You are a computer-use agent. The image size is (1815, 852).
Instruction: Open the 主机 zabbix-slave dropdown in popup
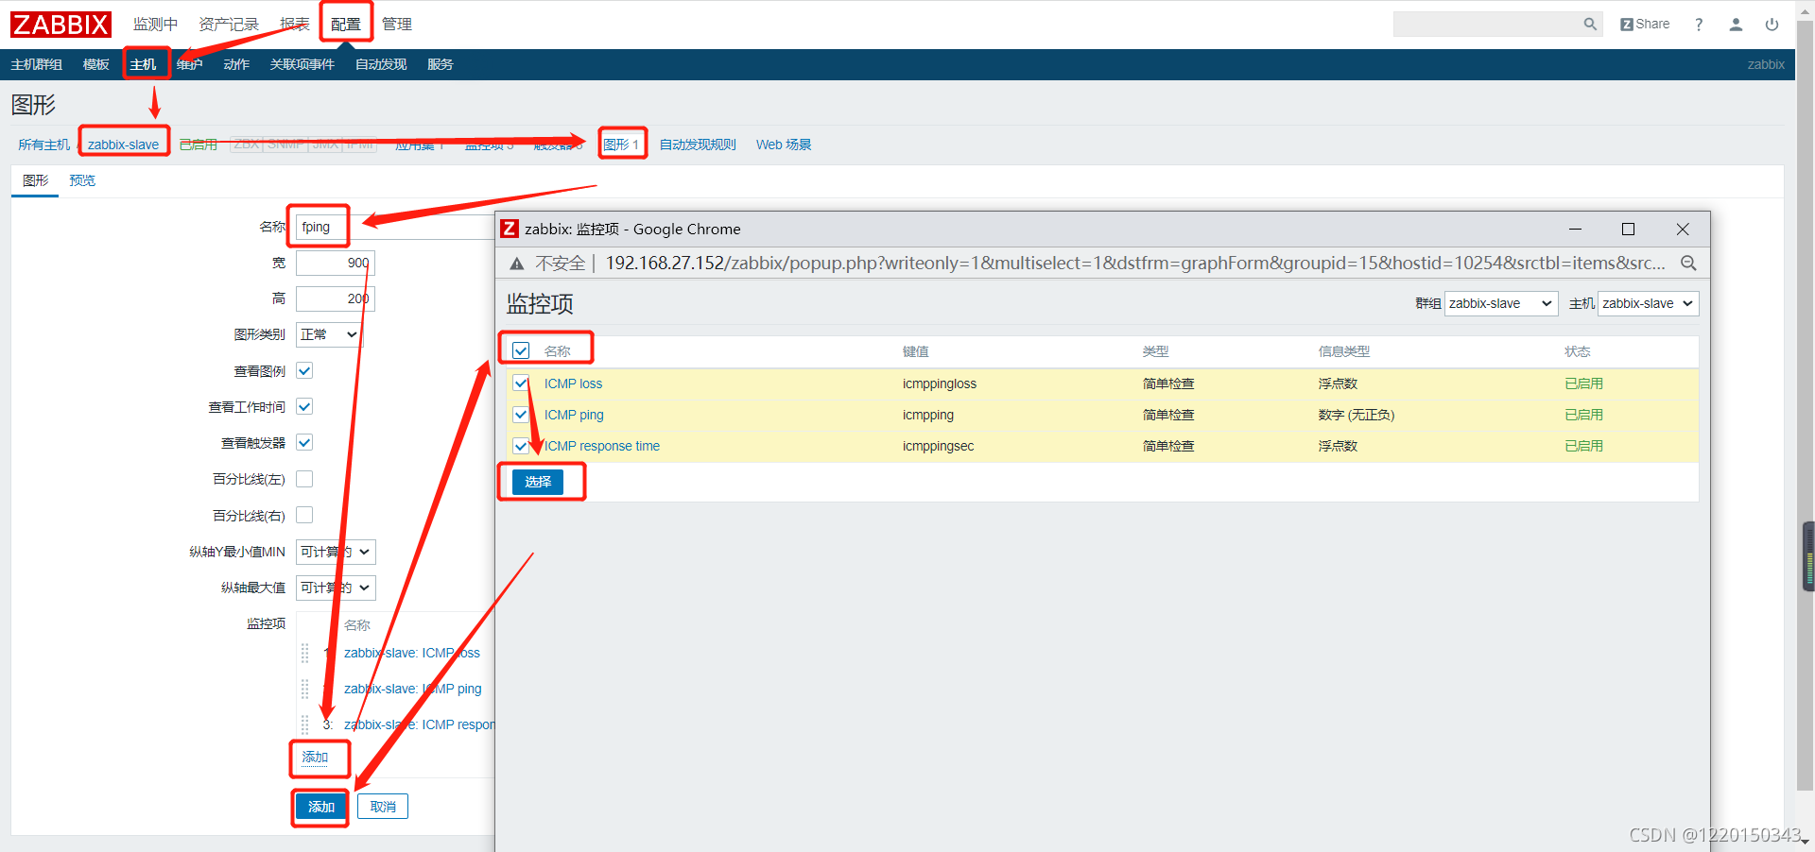pyautogui.click(x=1649, y=303)
